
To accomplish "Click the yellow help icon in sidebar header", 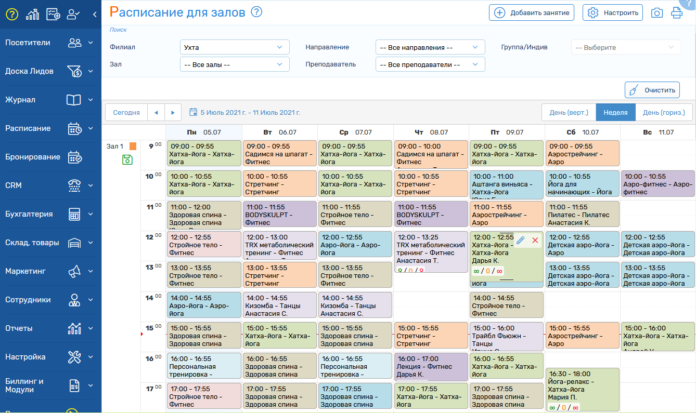I will tap(12, 15).
